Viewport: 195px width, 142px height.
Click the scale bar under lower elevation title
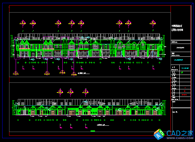[93, 130]
